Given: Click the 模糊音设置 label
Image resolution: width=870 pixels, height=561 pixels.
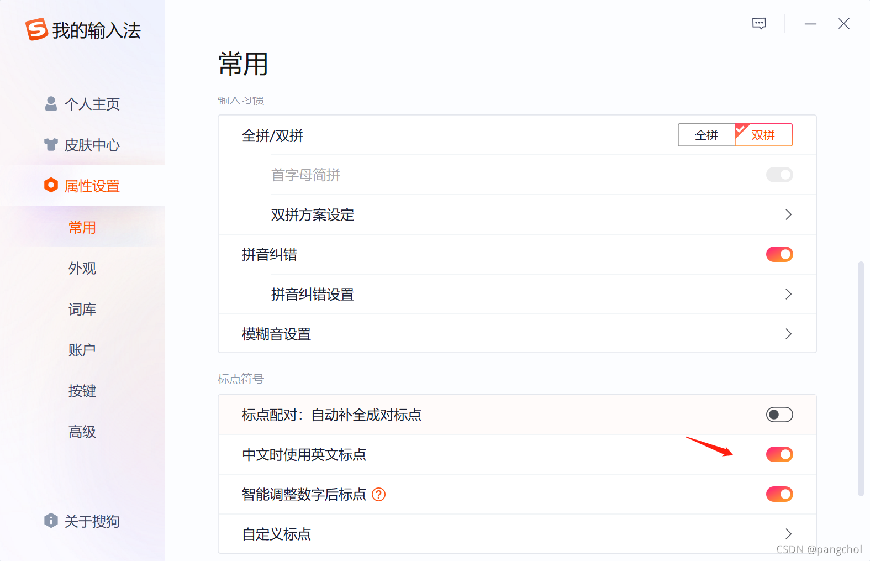Looking at the screenshot, I should point(277,334).
